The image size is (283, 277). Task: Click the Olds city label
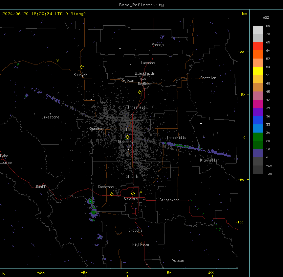[127, 130]
